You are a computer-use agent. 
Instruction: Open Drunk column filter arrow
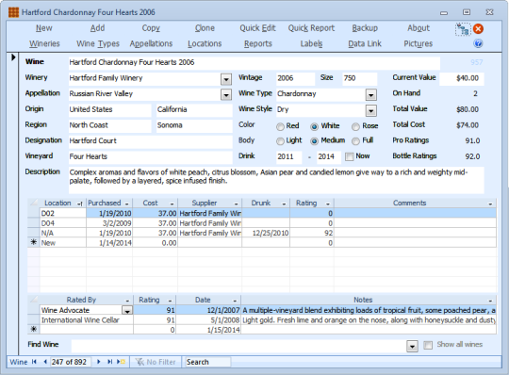click(284, 204)
